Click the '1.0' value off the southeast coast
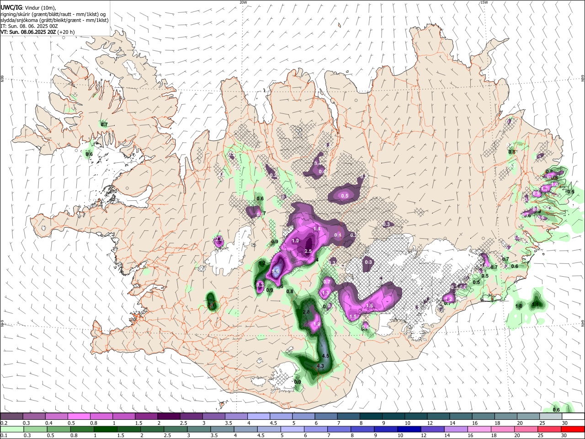Viewport: 585px width, 439px height. pos(519,306)
